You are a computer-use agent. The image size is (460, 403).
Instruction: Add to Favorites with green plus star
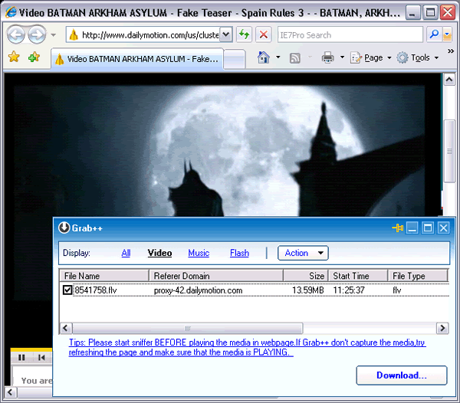point(34,57)
